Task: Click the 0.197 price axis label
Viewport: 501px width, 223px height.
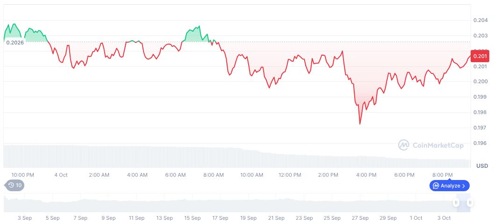Action: 481,128
